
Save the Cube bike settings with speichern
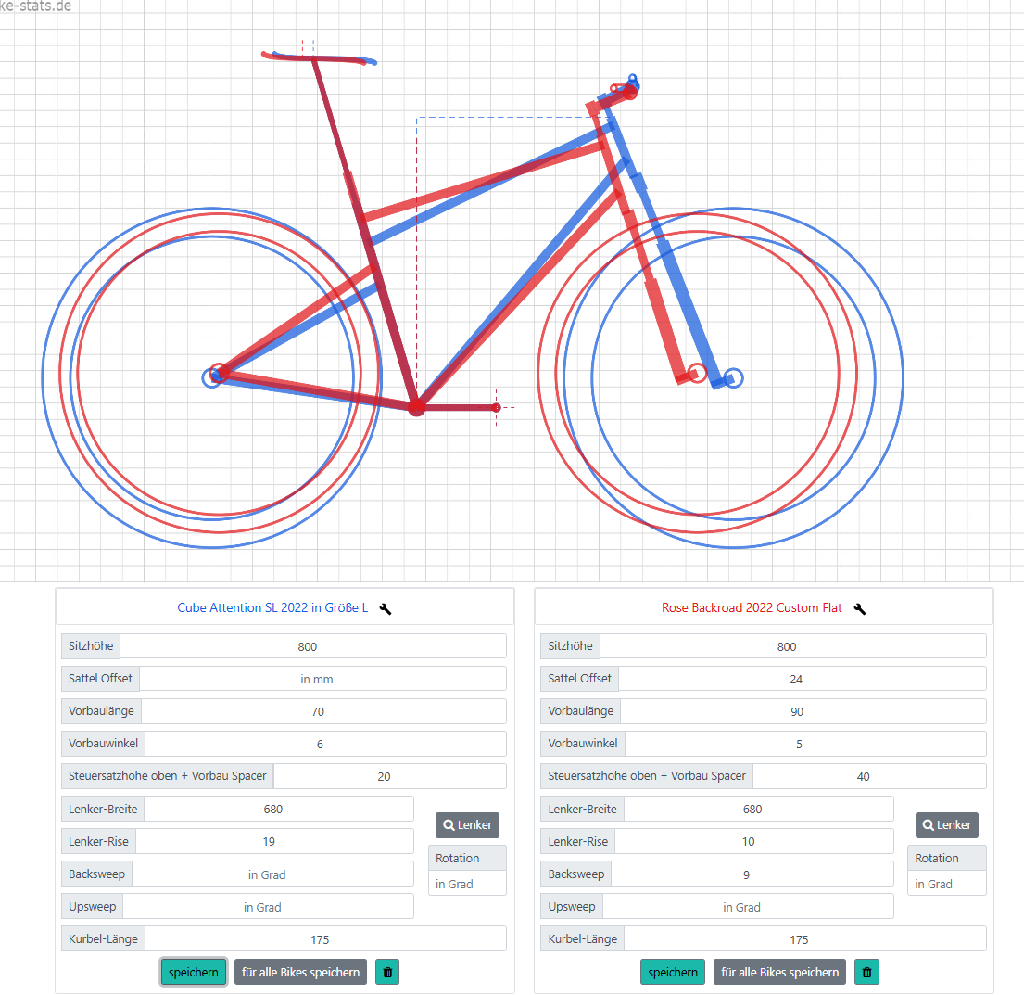click(194, 972)
